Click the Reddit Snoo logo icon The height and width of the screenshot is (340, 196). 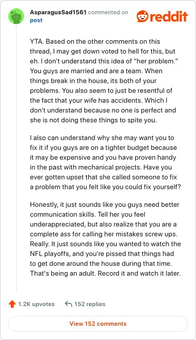point(143,16)
